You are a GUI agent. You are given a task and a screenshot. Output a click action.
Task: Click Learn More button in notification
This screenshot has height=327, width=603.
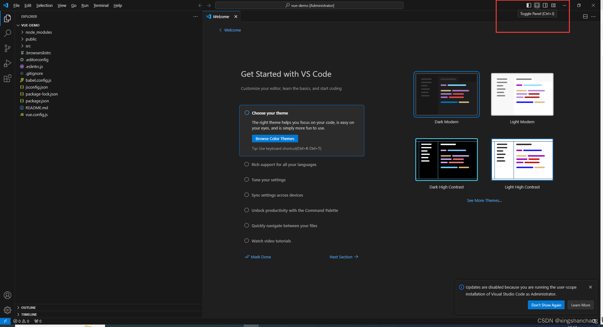(580, 305)
